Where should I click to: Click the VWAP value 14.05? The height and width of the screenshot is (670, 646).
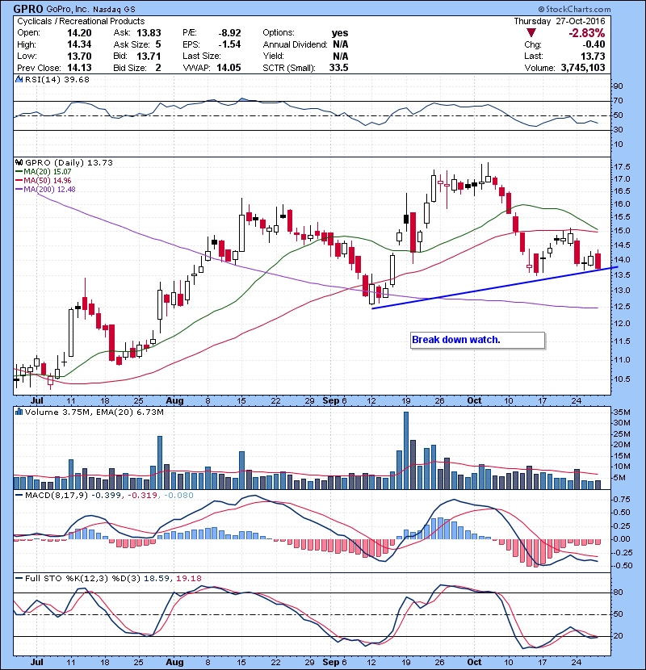click(x=229, y=68)
